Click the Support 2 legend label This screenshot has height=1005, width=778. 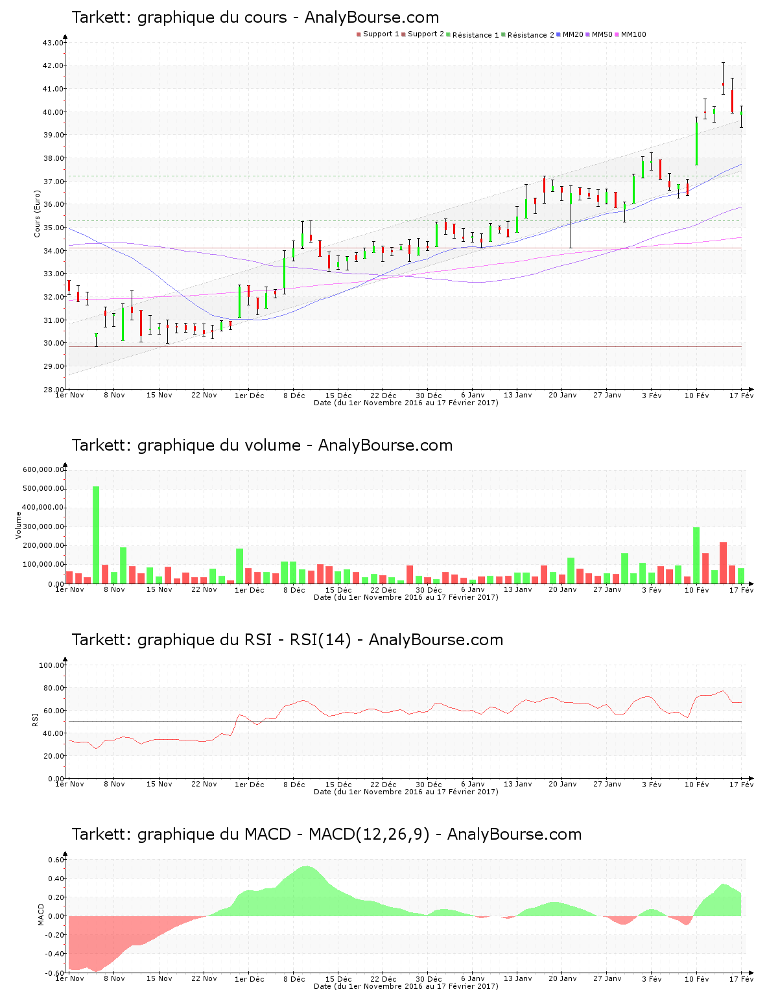[425, 34]
